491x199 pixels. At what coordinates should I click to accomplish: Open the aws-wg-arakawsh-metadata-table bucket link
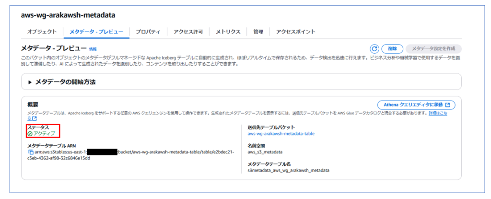click(281, 133)
